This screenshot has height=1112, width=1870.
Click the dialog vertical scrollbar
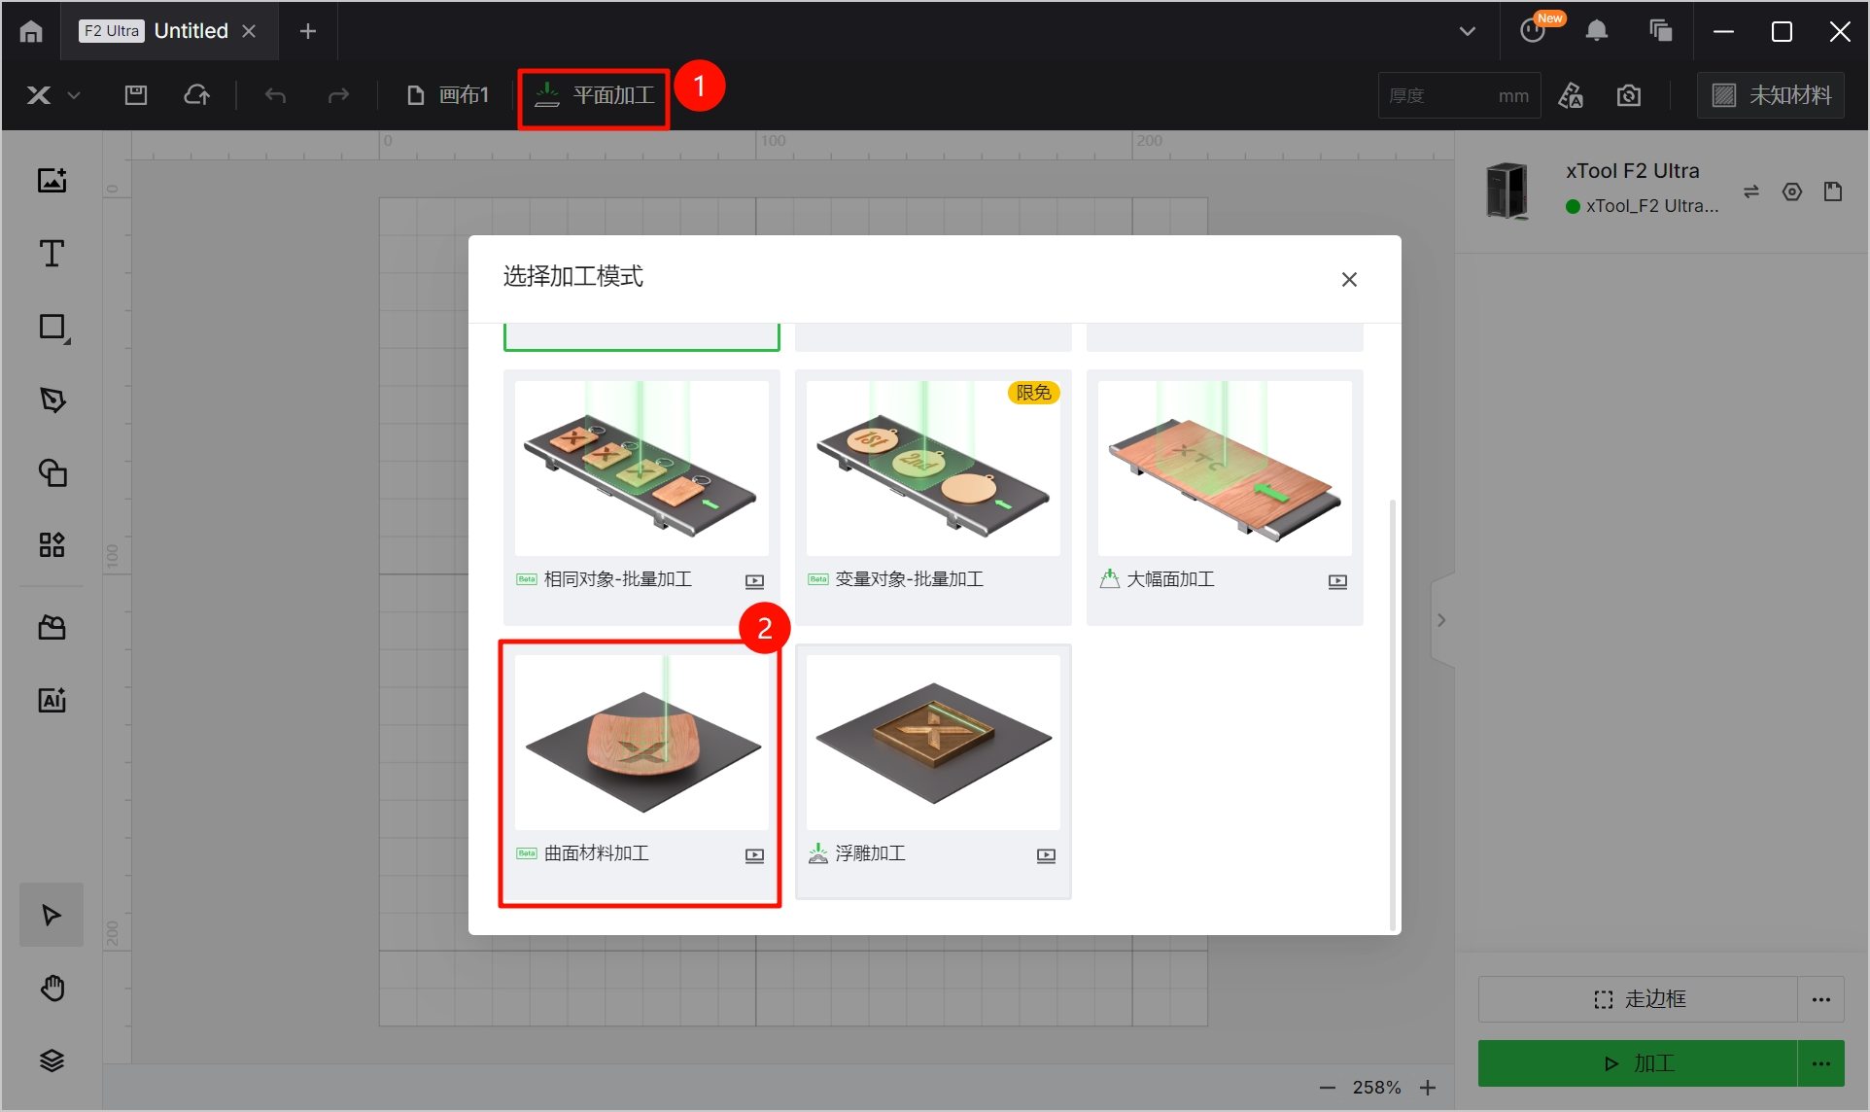[x=1392, y=714]
